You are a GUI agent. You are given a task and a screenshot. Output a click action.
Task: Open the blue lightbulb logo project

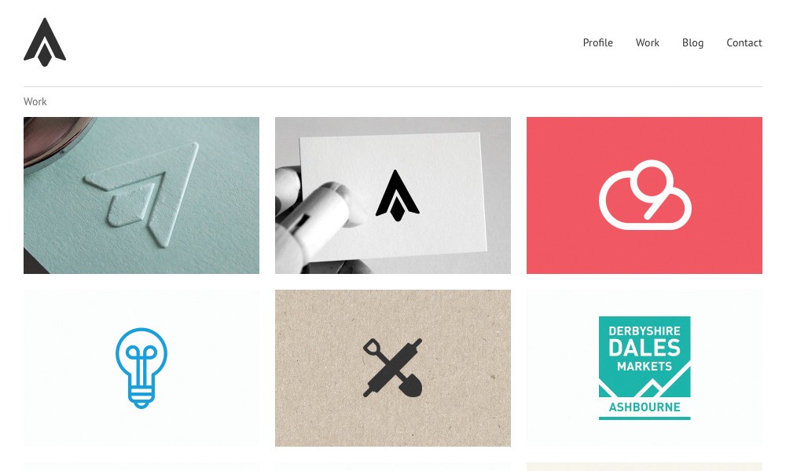coord(141,368)
